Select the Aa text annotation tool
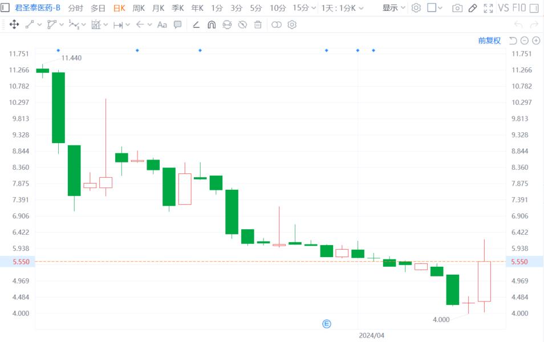The image size is (544, 342). pyautogui.click(x=162, y=25)
